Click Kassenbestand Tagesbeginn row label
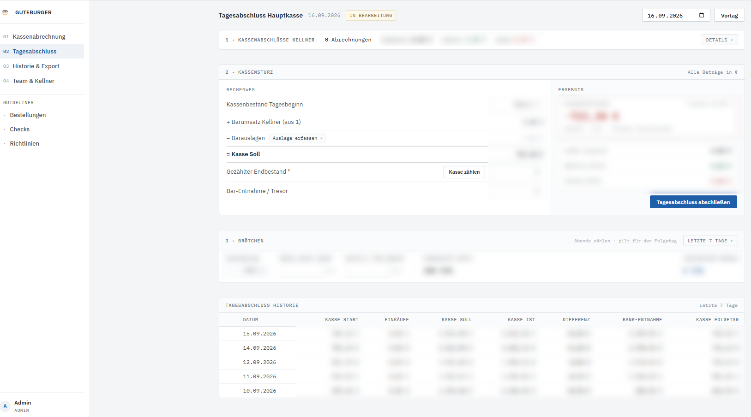Screen dimensions: 751x417 point(264,104)
